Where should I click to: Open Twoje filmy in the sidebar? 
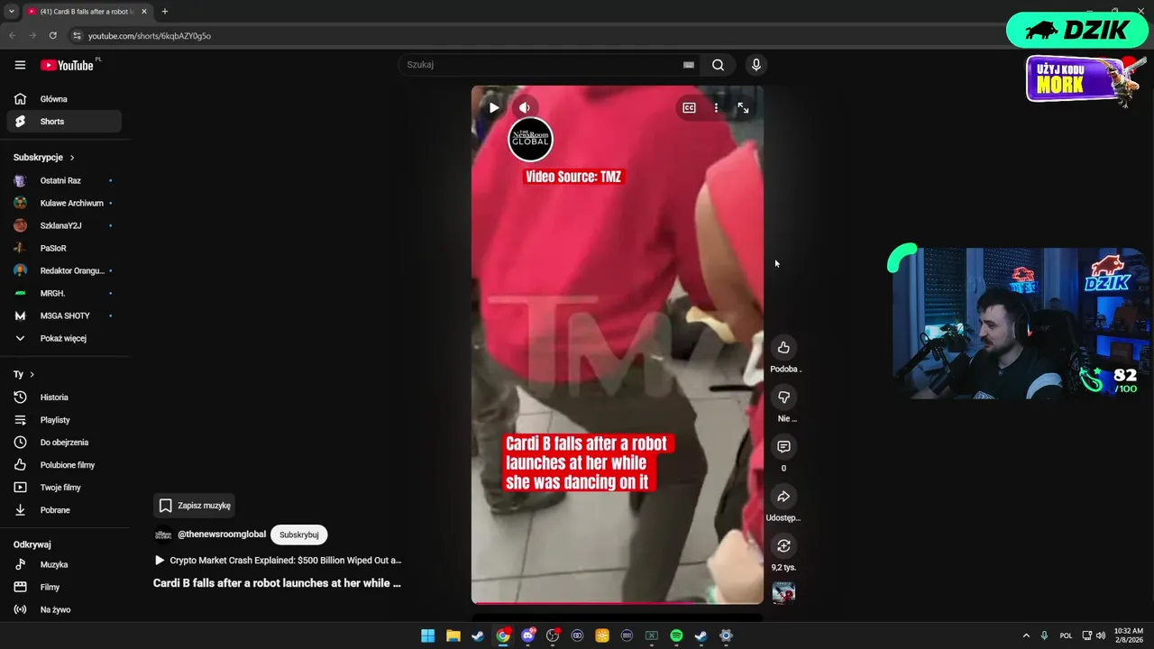pos(64,487)
